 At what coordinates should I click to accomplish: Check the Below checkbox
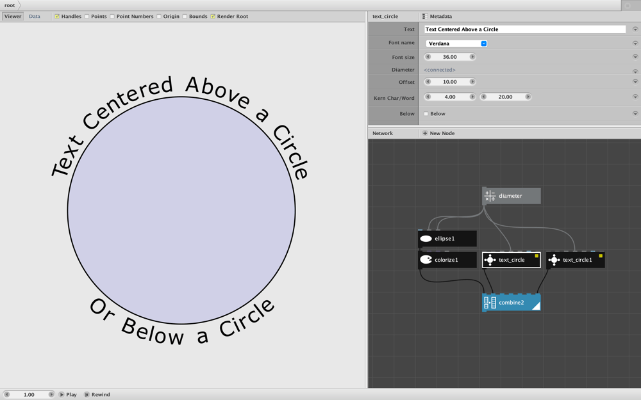[426, 114]
